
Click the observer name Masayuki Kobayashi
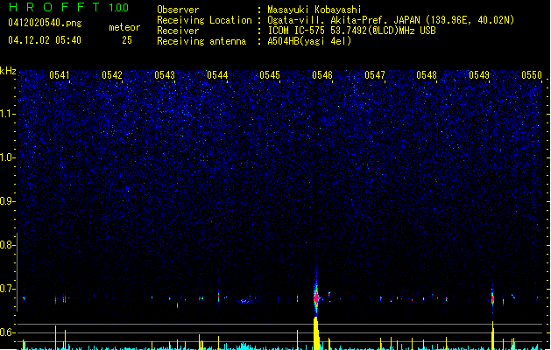(x=314, y=10)
